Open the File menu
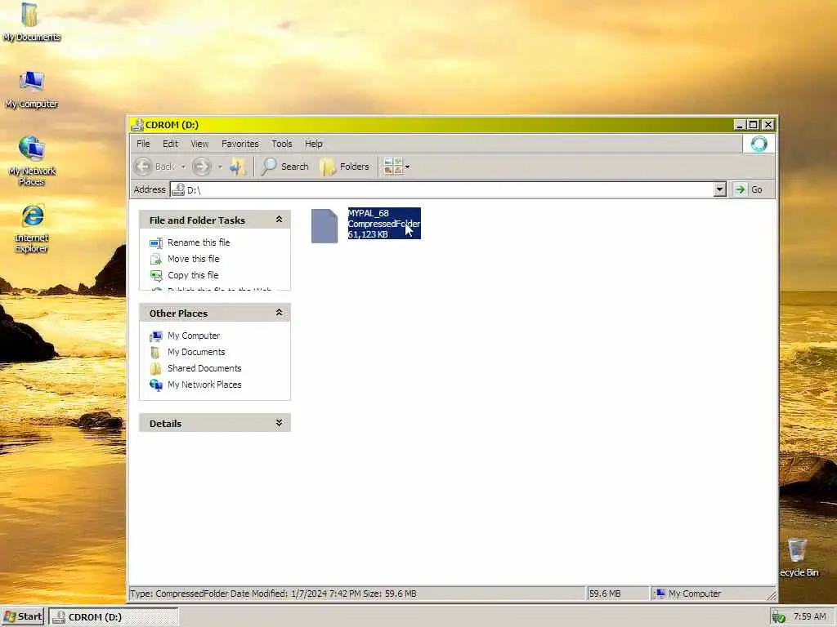 143,144
